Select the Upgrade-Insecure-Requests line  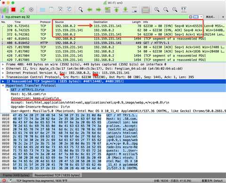pos(40,107)
